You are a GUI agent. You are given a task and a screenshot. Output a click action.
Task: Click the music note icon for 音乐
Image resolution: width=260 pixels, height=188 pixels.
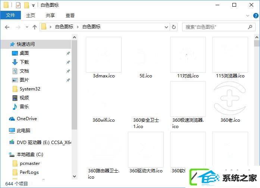pos(15,107)
